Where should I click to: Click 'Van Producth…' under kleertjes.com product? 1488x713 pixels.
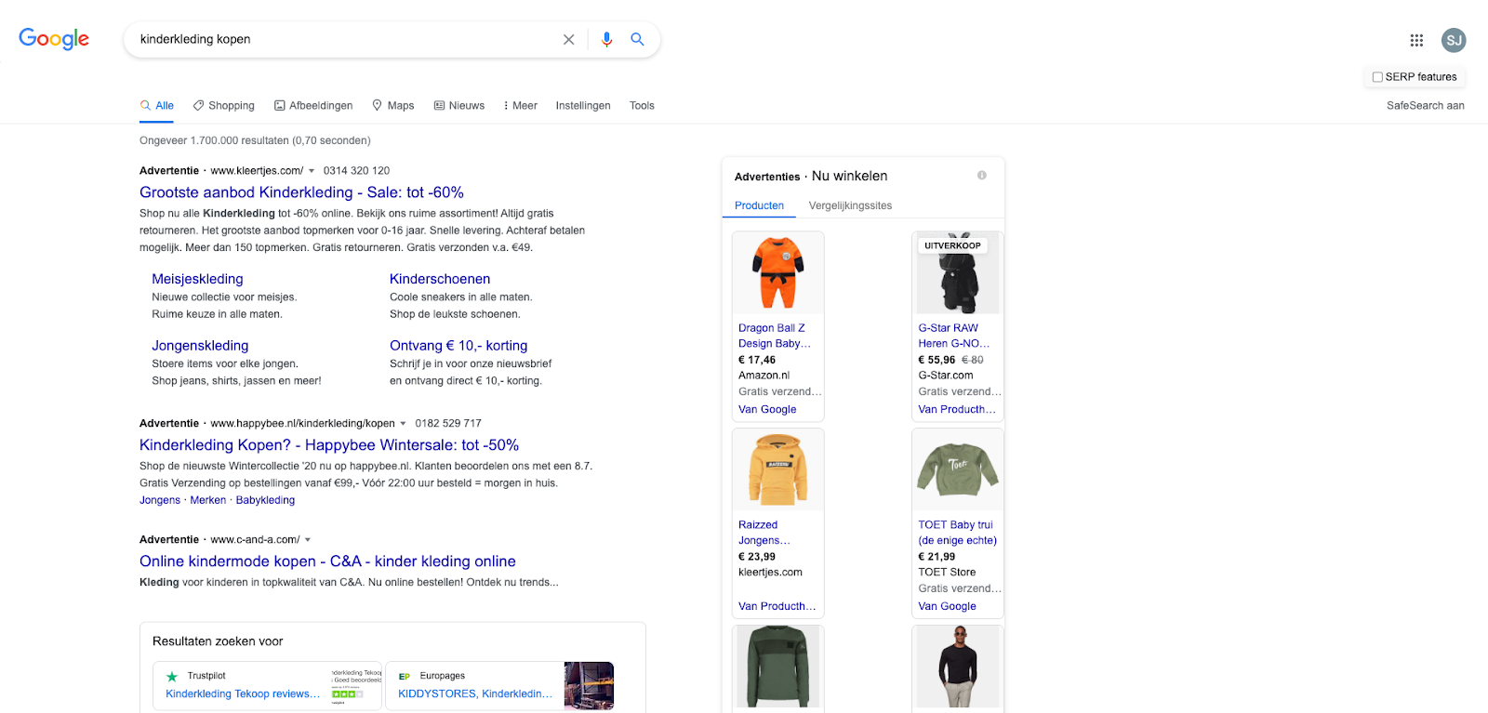point(777,606)
